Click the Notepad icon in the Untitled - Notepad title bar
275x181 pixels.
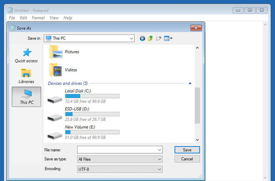tap(10, 10)
